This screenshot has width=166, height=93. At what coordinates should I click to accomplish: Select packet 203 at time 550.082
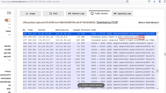point(89,59)
